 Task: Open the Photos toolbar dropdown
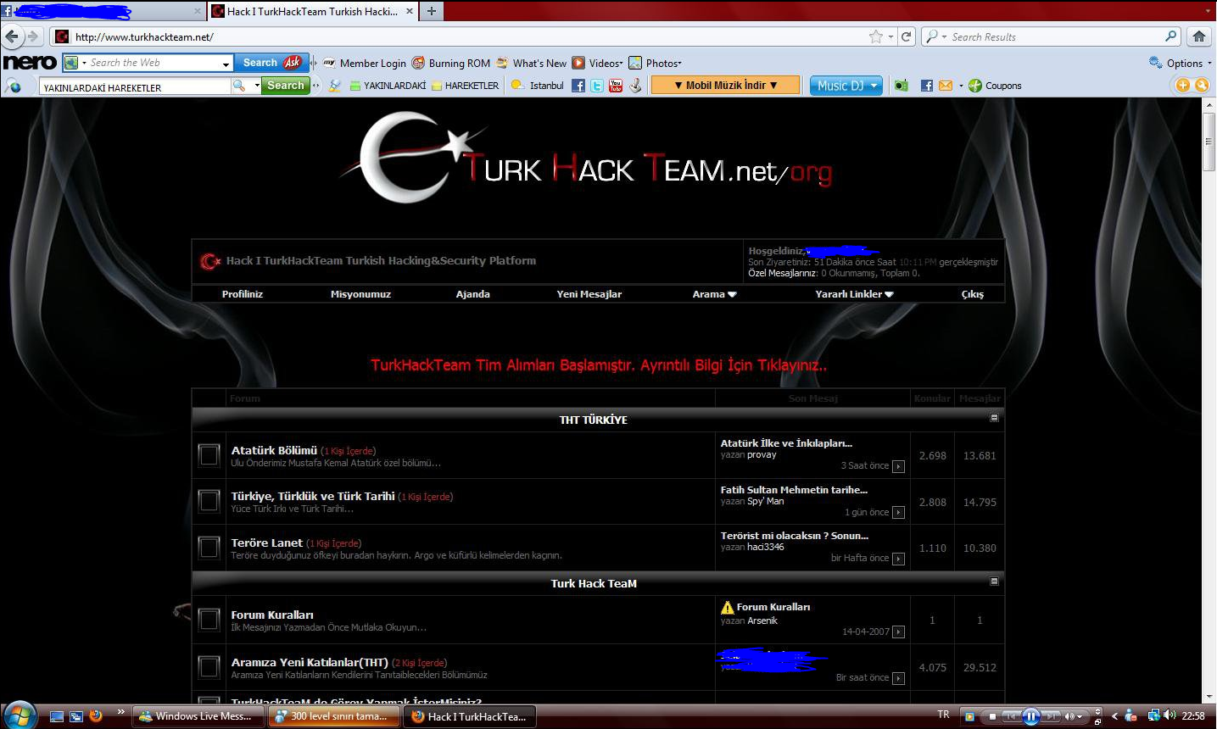655,63
